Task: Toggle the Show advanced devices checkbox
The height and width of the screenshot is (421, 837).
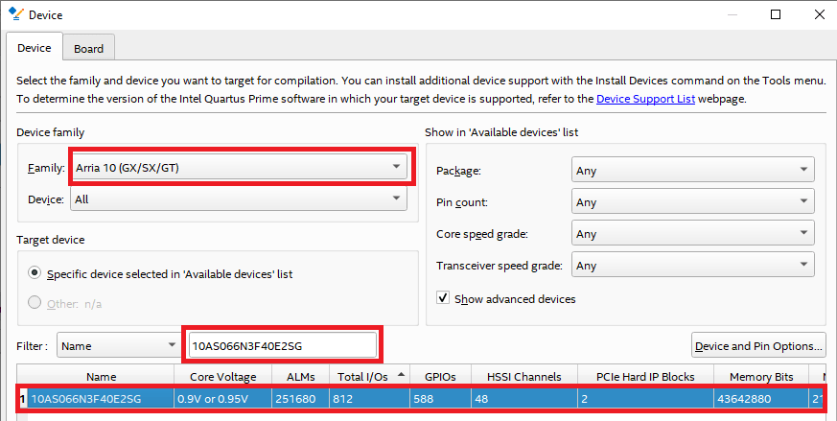Action: tap(443, 298)
